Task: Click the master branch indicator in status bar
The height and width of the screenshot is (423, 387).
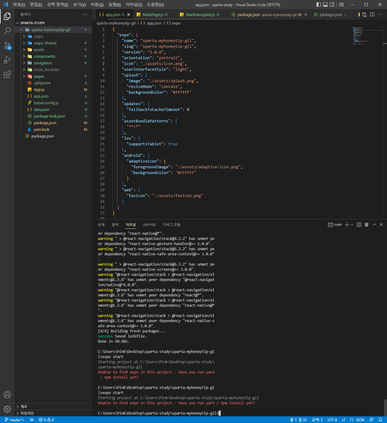Action: 15,420
